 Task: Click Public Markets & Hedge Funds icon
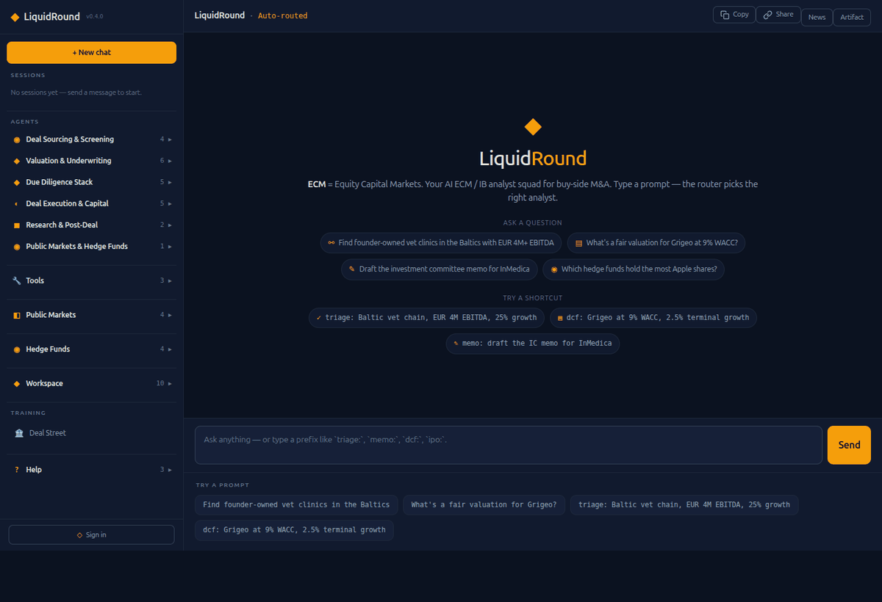point(17,247)
